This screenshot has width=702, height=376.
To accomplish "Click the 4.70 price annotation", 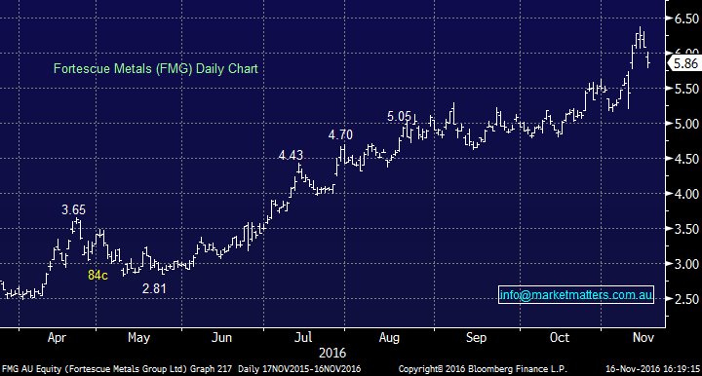I will [340, 134].
